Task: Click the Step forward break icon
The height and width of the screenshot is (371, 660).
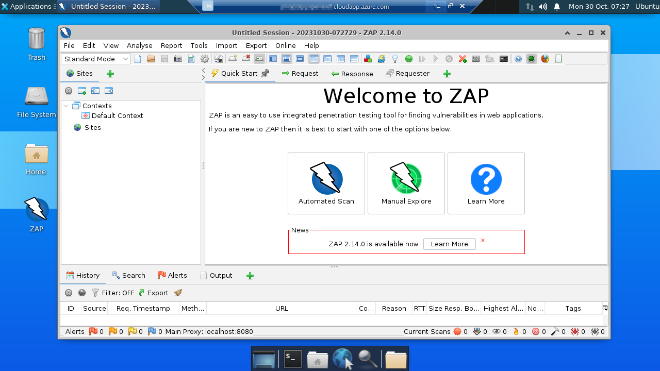Action: tap(422, 59)
